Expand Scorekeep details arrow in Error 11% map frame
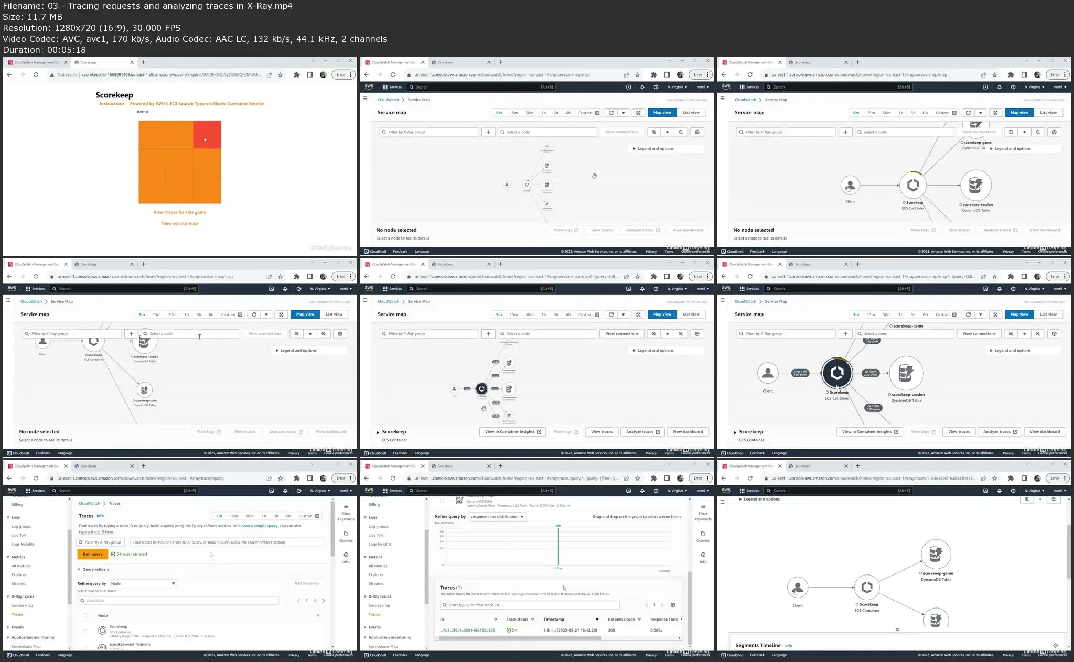This screenshot has width=1074, height=662. coord(735,432)
